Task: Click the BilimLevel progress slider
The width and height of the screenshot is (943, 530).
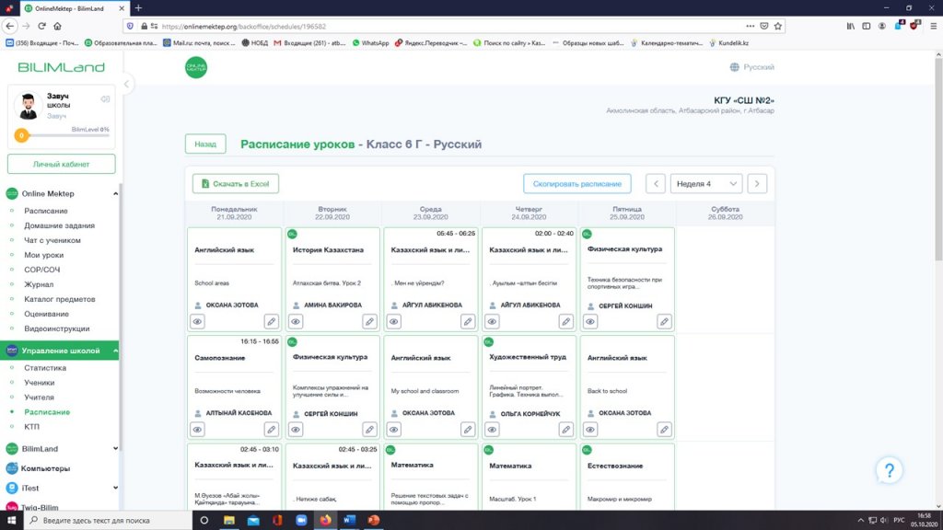Action: [61, 136]
